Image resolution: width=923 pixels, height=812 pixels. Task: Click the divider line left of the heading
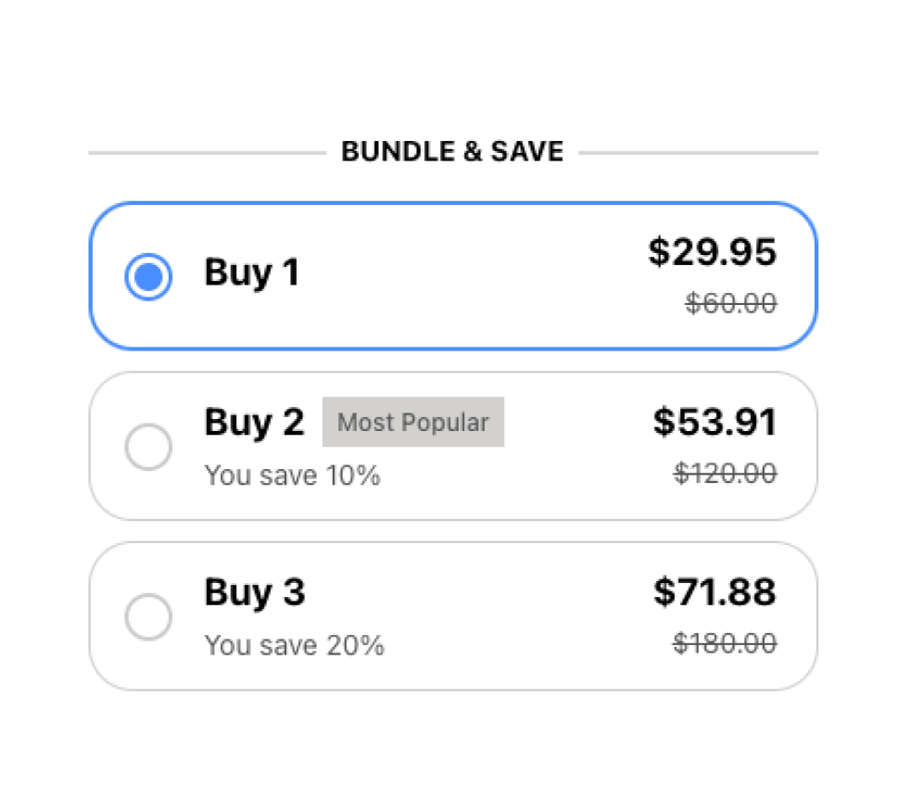[206, 152]
